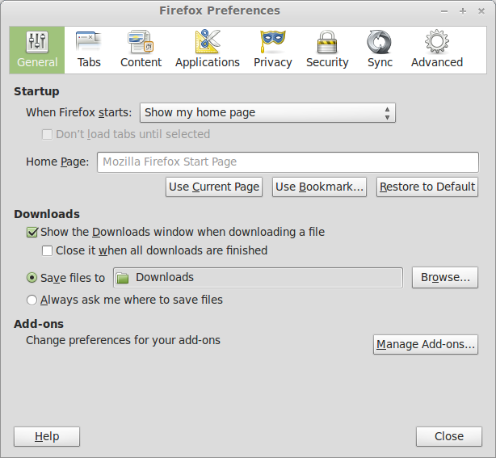Open the Privacy mask icon
This screenshot has width=496, height=458.
pos(273,41)
